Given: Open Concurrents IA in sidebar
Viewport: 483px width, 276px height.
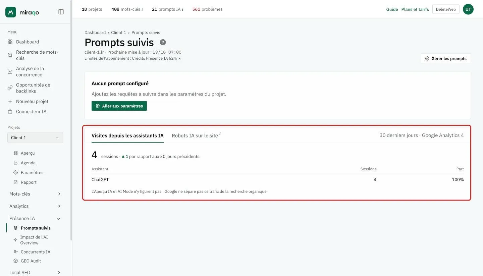Looking at the screenshot, I should [36, 252].
